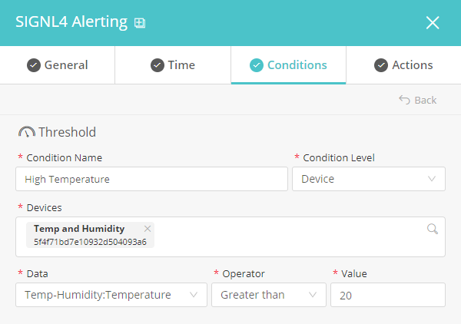Image resolution: width=461 pixels, height=324 pixels.
Task: Click the Conditions tab checkmark icon
Action: tap(257, 65)
